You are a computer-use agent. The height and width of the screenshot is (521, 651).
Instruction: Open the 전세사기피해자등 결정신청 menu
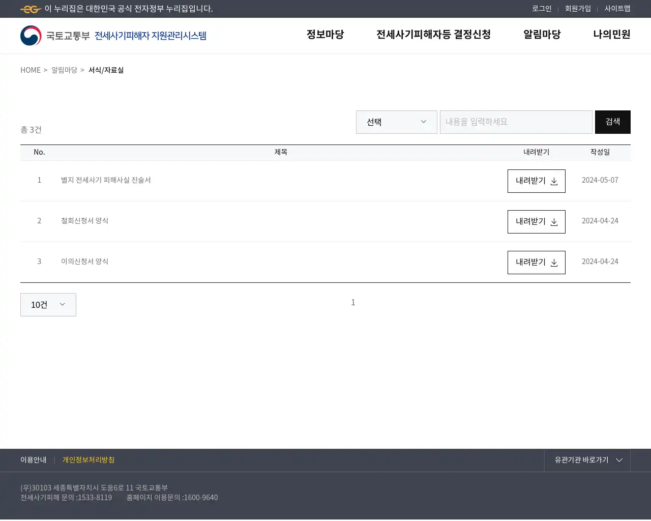click(x=433, y=35)
